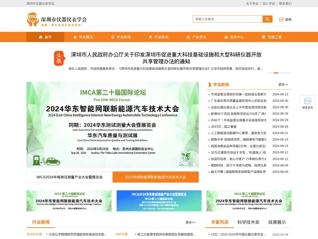Open the 学会概况 menu item

pyautogui.click(x=83, y=37)
